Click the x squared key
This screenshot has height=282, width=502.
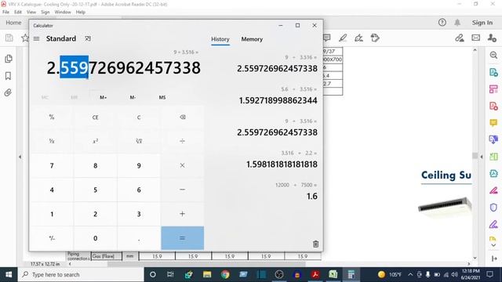96,141
